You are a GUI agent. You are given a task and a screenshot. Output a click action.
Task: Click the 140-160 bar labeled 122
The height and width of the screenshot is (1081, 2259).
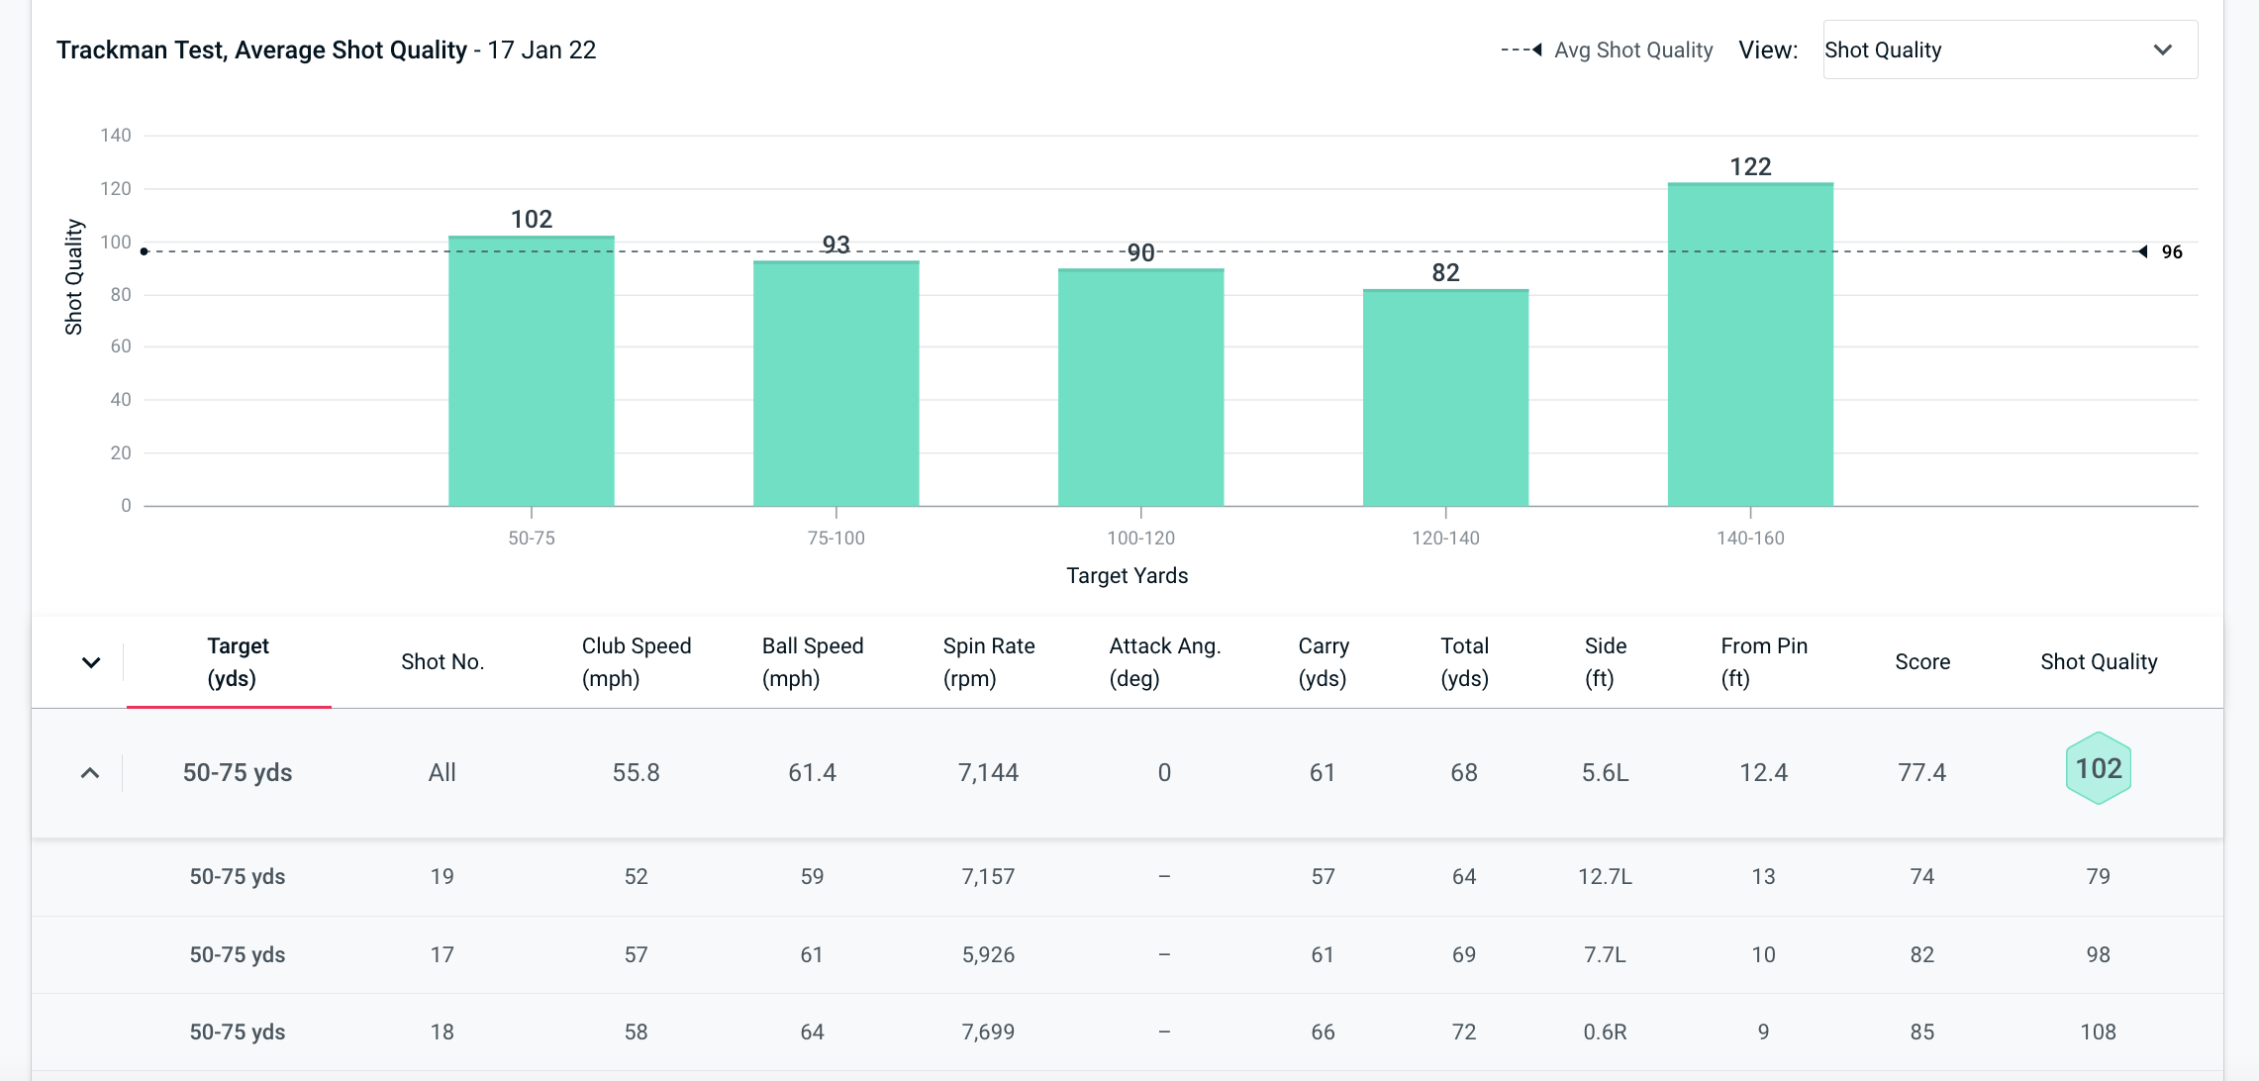pos(1749,344)
